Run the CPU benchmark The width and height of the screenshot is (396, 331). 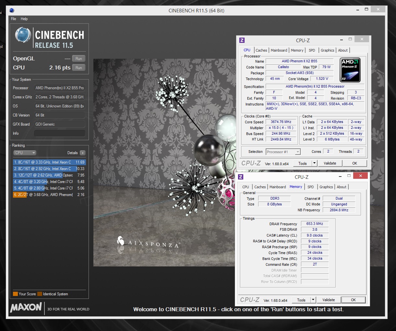79,68
